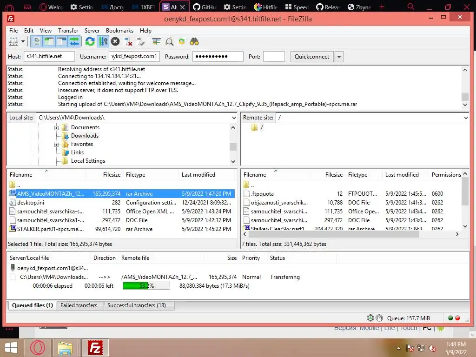Viewport: 476px width, 357px height.
Task: Open the Help menu
Action: pyautogui.click(x=145, y=31)
